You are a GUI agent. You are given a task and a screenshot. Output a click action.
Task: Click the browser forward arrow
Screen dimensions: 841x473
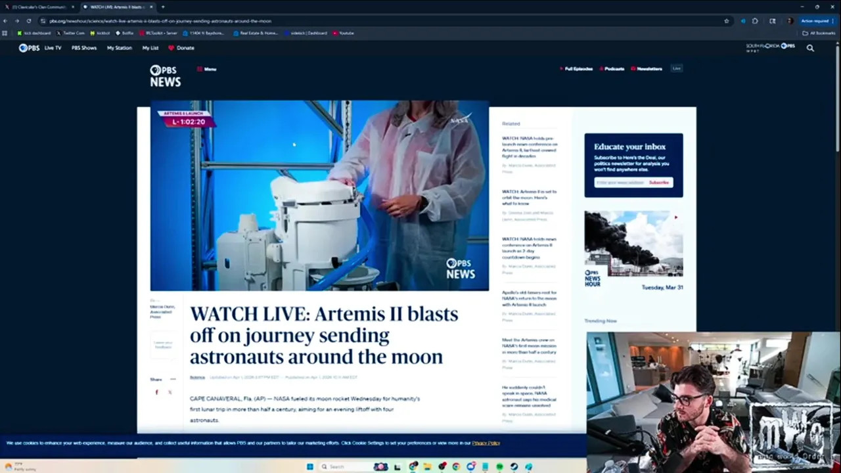[17, 21]
